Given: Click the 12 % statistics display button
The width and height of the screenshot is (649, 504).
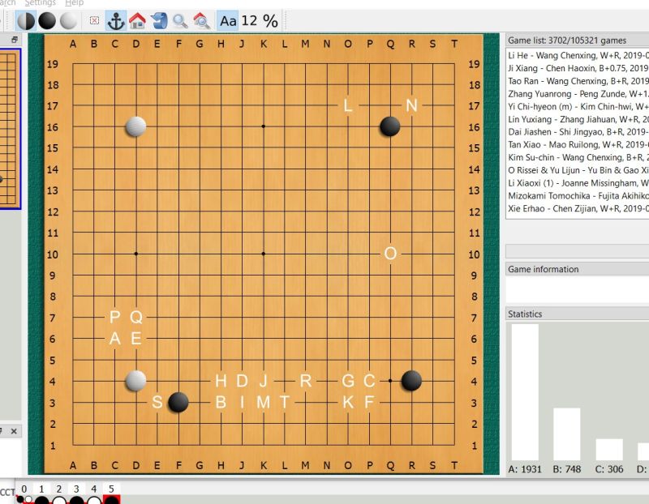Looking at the screenshot, I should click(x=260, y=21).
